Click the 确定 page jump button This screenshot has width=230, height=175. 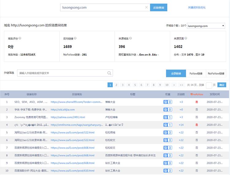tap(222, 85)
